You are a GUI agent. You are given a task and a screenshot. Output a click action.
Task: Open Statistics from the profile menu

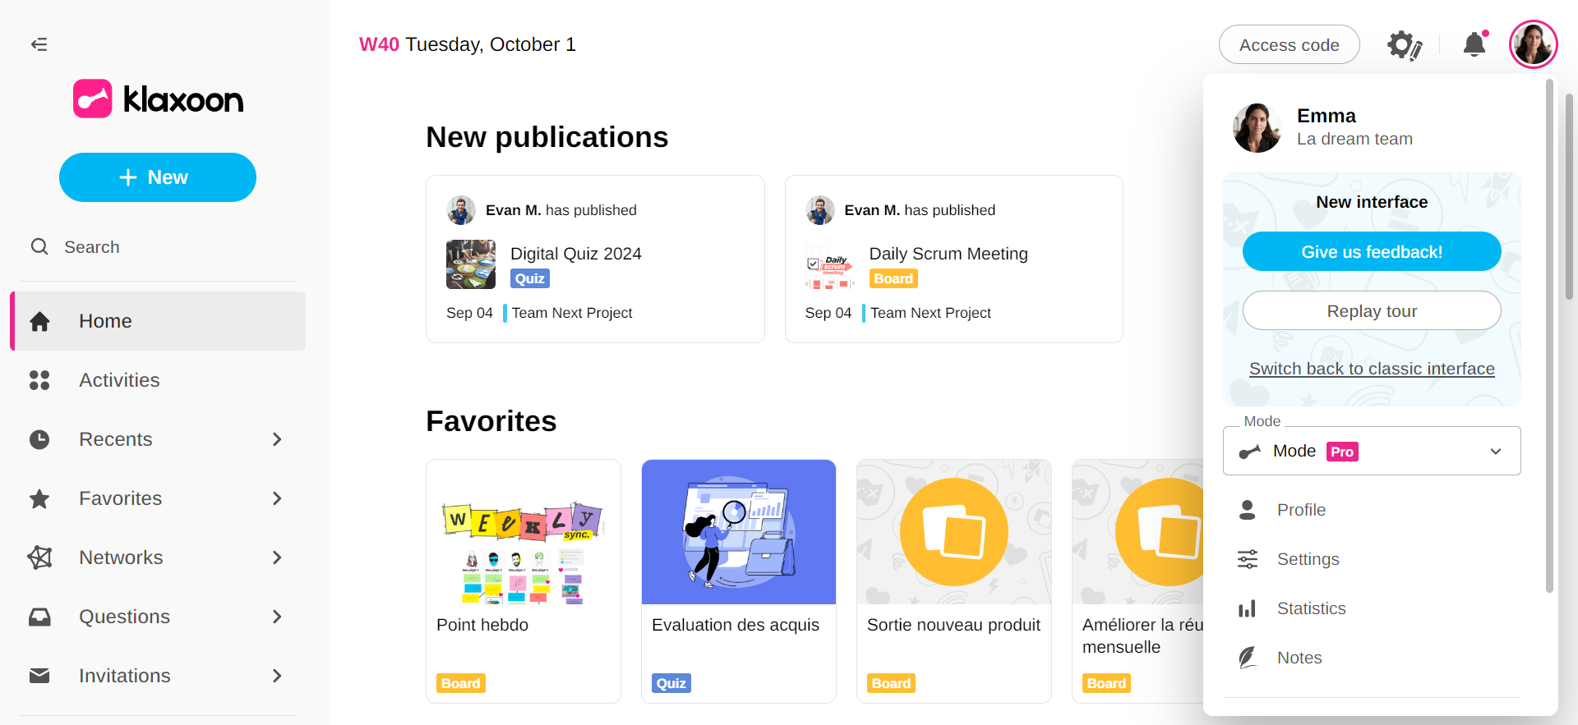pyautogui.click(x=1311, y=608)
